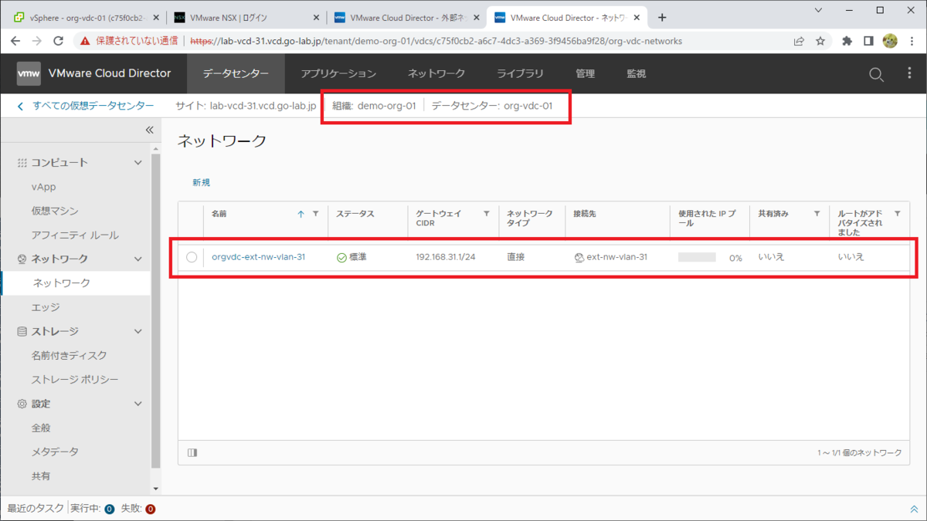927x521 pixels.
Task: Click the browser back arrow
Action: tap(16, 41)
